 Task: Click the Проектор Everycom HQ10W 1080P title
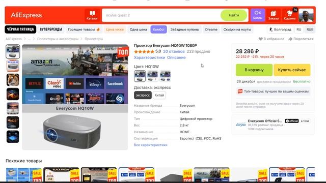point(165,45)
